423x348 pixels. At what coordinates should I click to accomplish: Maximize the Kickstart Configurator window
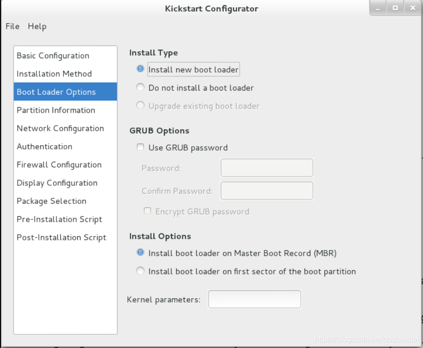coord(395,8)
